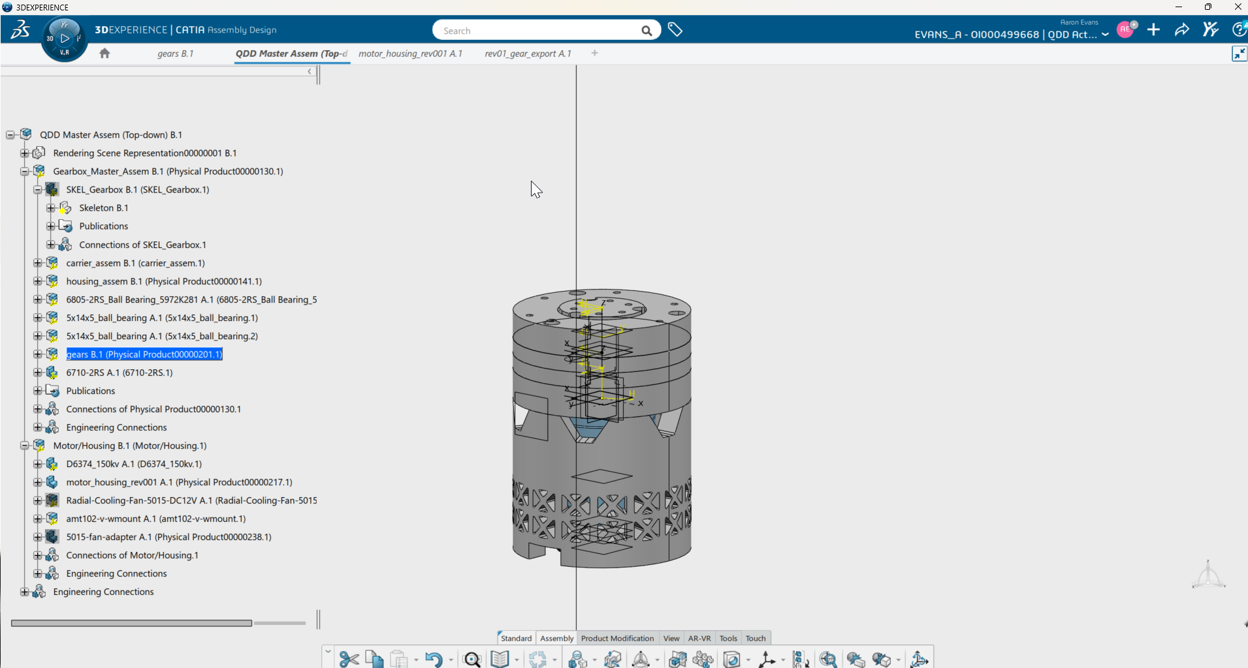Expand the carrier_assem B.1 node

point(38,263)
